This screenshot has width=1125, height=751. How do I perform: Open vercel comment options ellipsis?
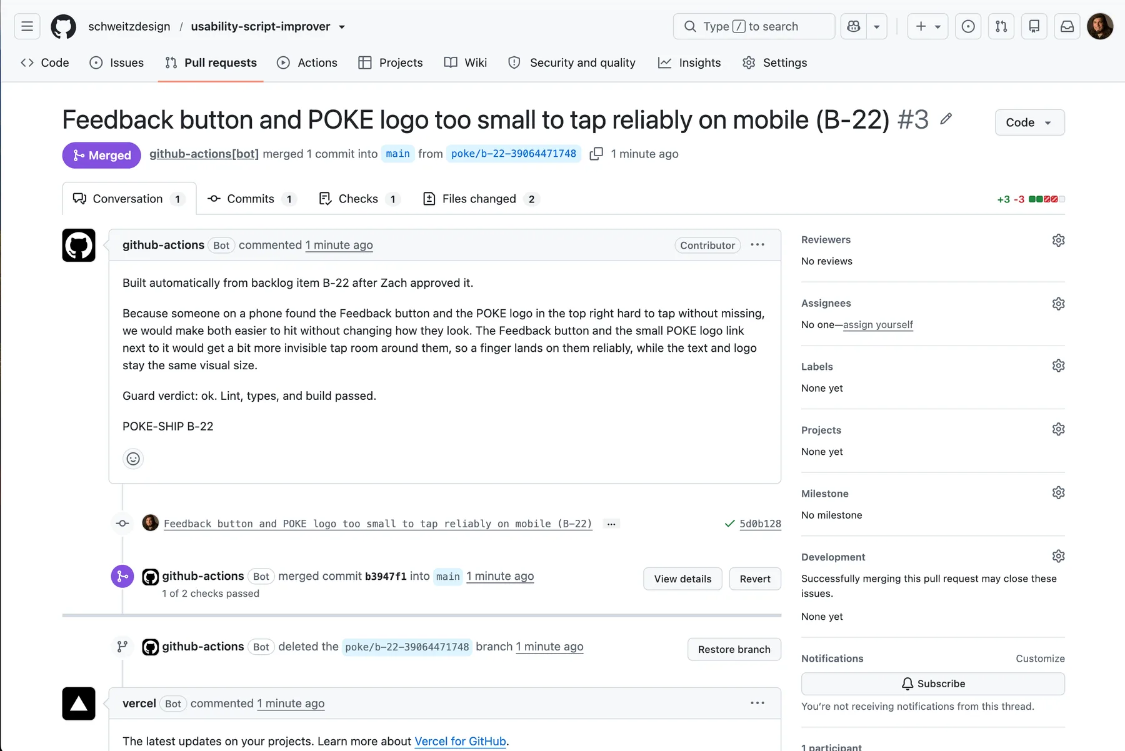(757, 703)
